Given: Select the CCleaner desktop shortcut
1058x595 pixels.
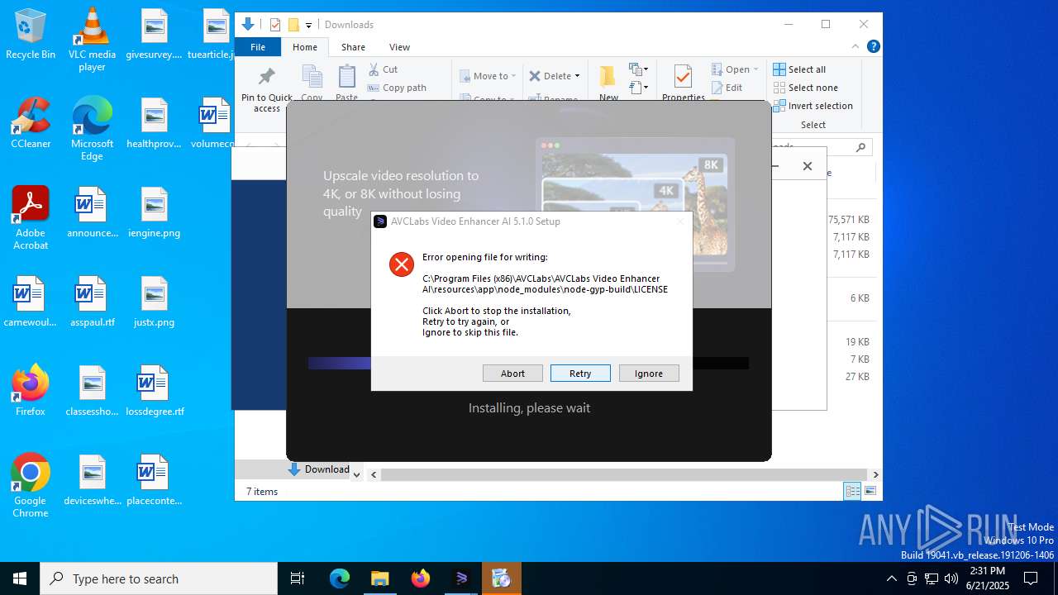Looking at the screenshot, I should tap(31, 123).
